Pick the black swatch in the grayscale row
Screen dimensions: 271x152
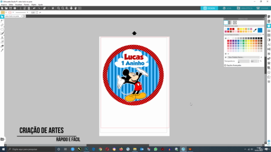tap(261, 38)
